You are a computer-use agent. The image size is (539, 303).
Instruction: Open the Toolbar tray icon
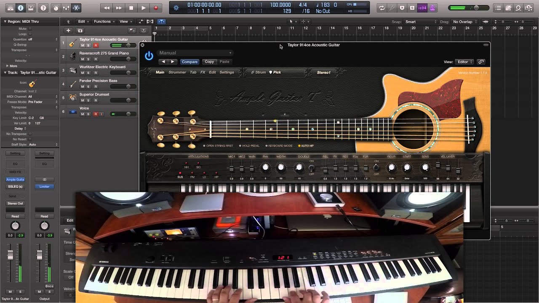tap(31, 8)
